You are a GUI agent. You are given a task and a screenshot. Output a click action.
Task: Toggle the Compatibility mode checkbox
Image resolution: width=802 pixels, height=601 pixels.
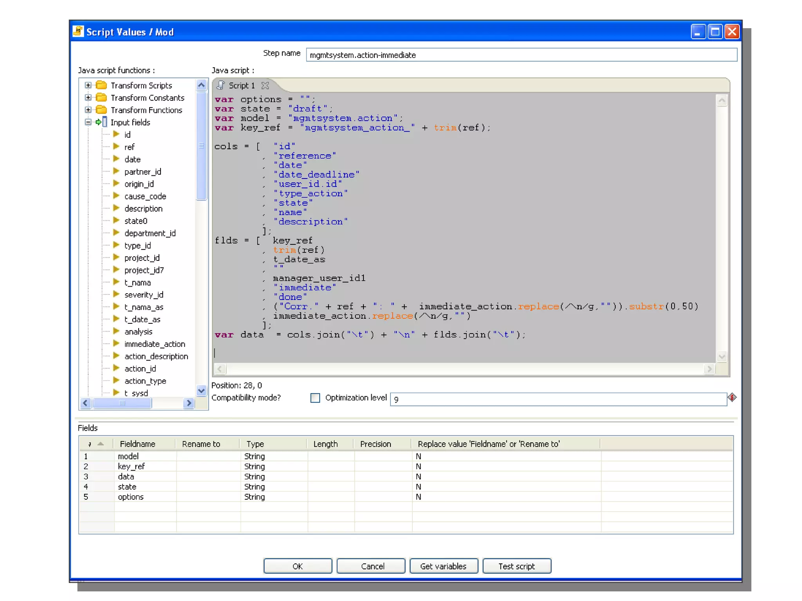(315, 398)
